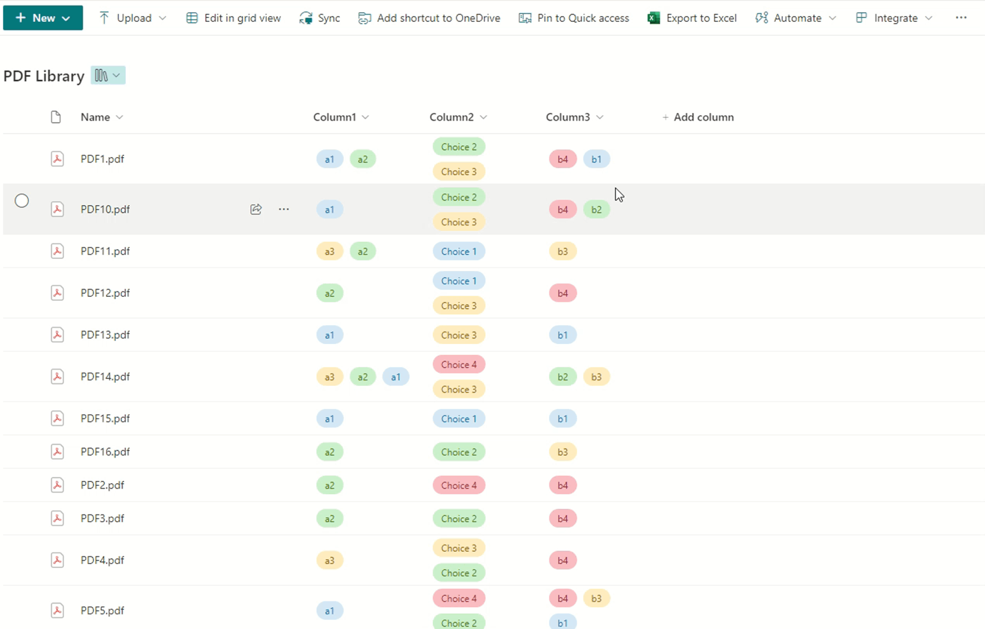
Task: Click the Sync icon
Action: tap(306, 18)
